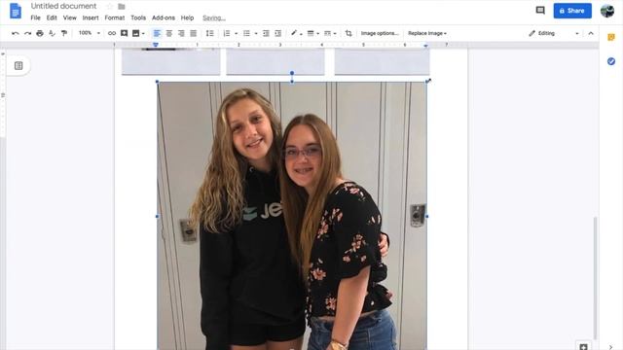Click the border weight icon
The image size is (623, 350).
click(x=311, y=33)
